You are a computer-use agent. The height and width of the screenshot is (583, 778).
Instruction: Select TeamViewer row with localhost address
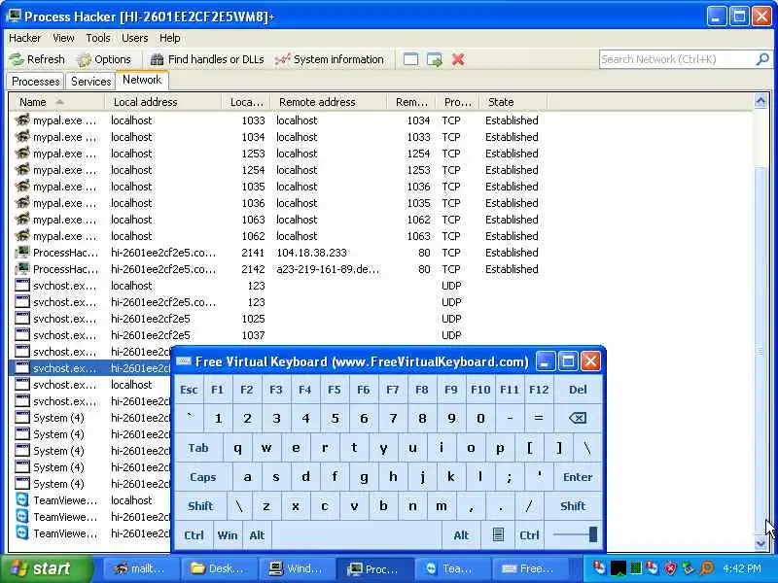point(90,500)
